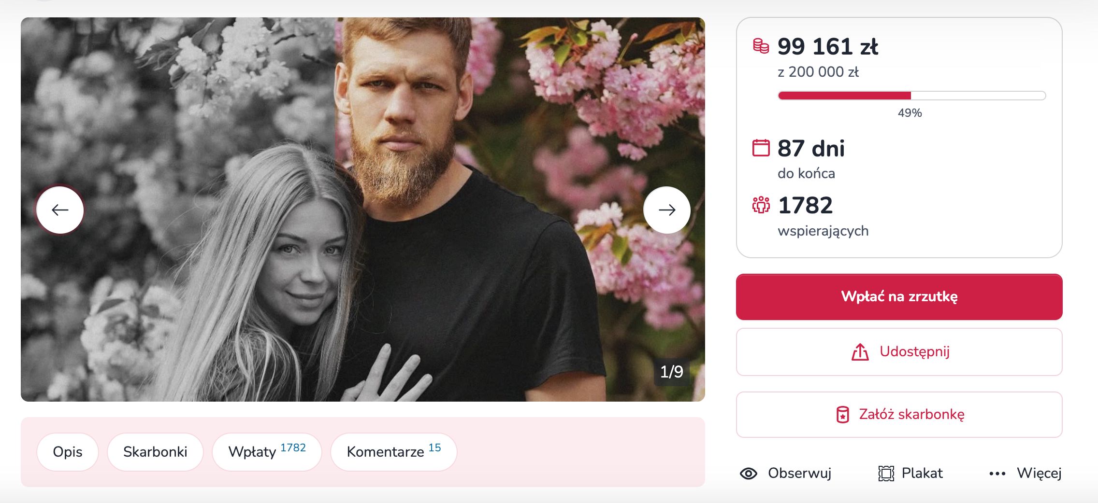
Task: Click the left arrow to view previous photo
Action: click(x=60, y=210)
